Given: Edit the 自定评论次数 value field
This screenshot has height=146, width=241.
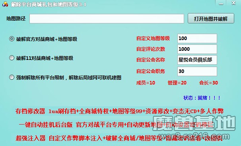Looking at the screenshot, I should tap(197, 49).
